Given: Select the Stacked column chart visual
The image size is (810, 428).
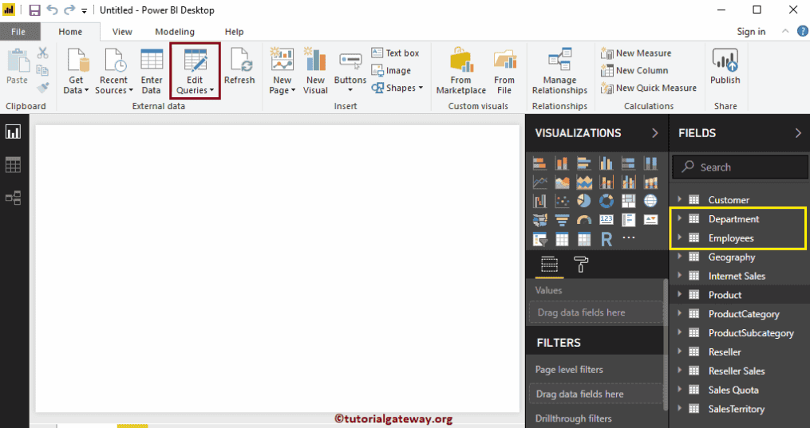Looking at the screenshot, I should [x=562, y=164].
